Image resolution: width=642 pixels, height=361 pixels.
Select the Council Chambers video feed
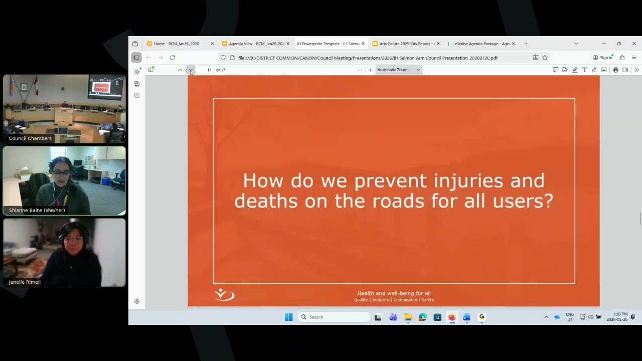(64, 109)
